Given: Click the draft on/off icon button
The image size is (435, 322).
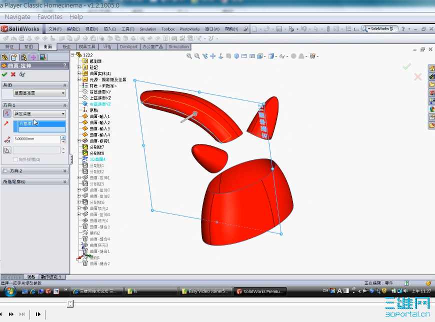Looking at the screenshot, I should click(7, 150).
